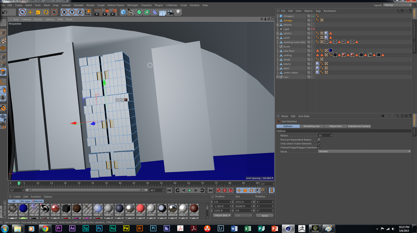Uncheck Only Select Visible Elements
The image size is (417, 233).
[x=319, y=143]
